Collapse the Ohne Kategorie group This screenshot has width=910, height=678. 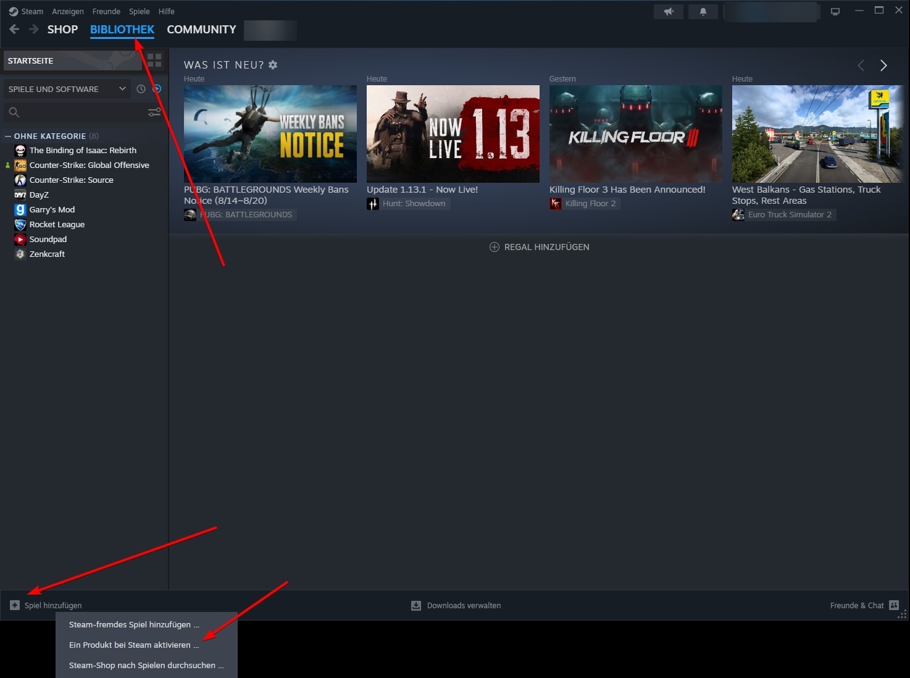coord(8,136)
